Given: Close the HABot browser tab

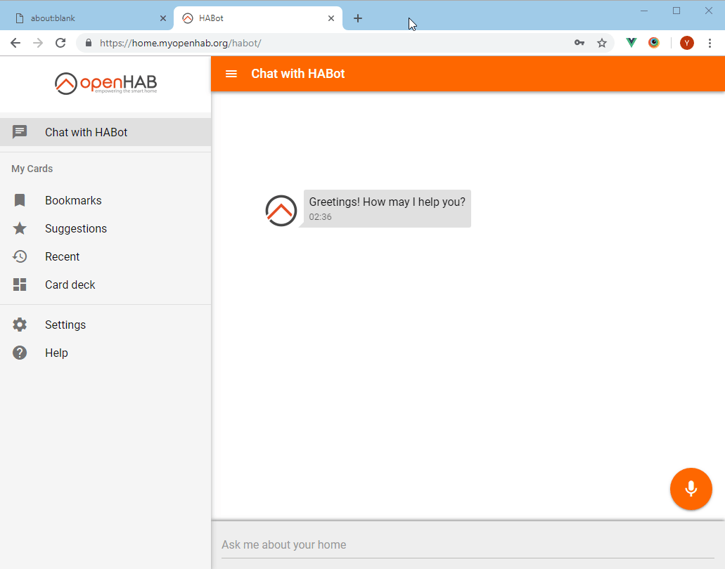Looking at the screenshot, I should [x=331, y=18].
